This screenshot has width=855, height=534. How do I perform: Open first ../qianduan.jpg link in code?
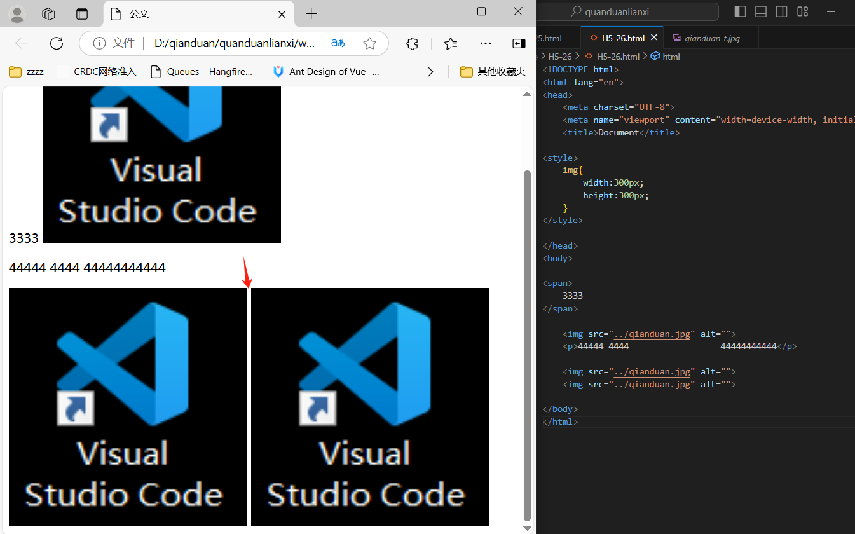(x=652, y=334)
